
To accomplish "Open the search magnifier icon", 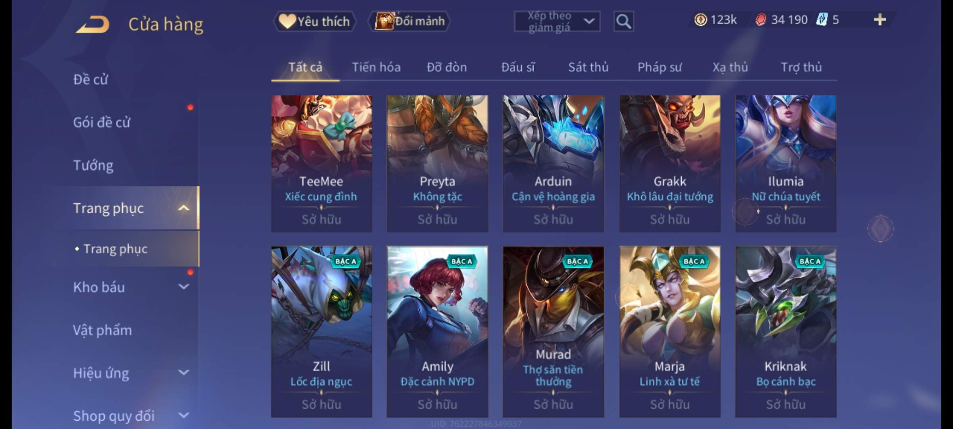I will coord(623,21).
